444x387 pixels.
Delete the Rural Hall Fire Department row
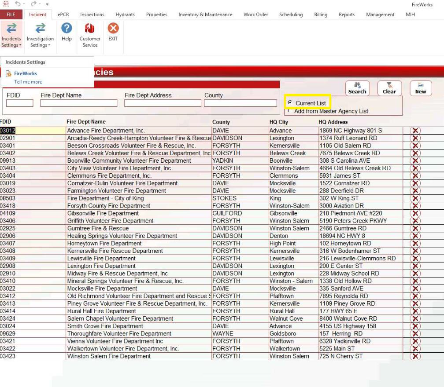[x=415, y=311]
